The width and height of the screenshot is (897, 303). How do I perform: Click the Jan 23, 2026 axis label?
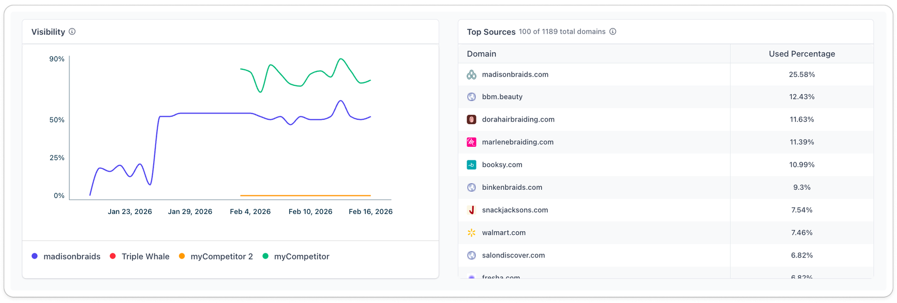[130, 211]
